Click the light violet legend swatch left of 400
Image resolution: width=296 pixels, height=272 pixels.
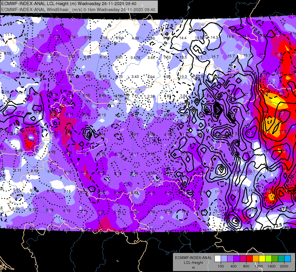click(x=230, y=259)
